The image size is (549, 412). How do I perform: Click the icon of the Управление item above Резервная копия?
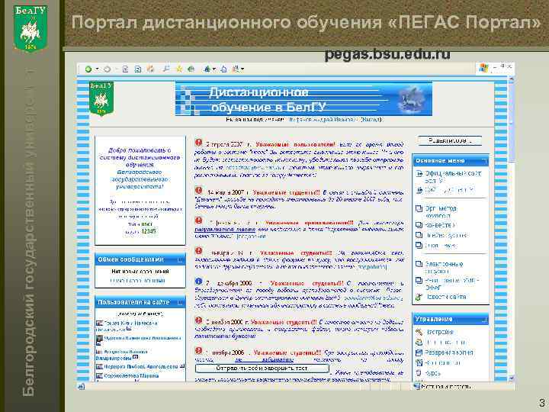coord(419,343)
